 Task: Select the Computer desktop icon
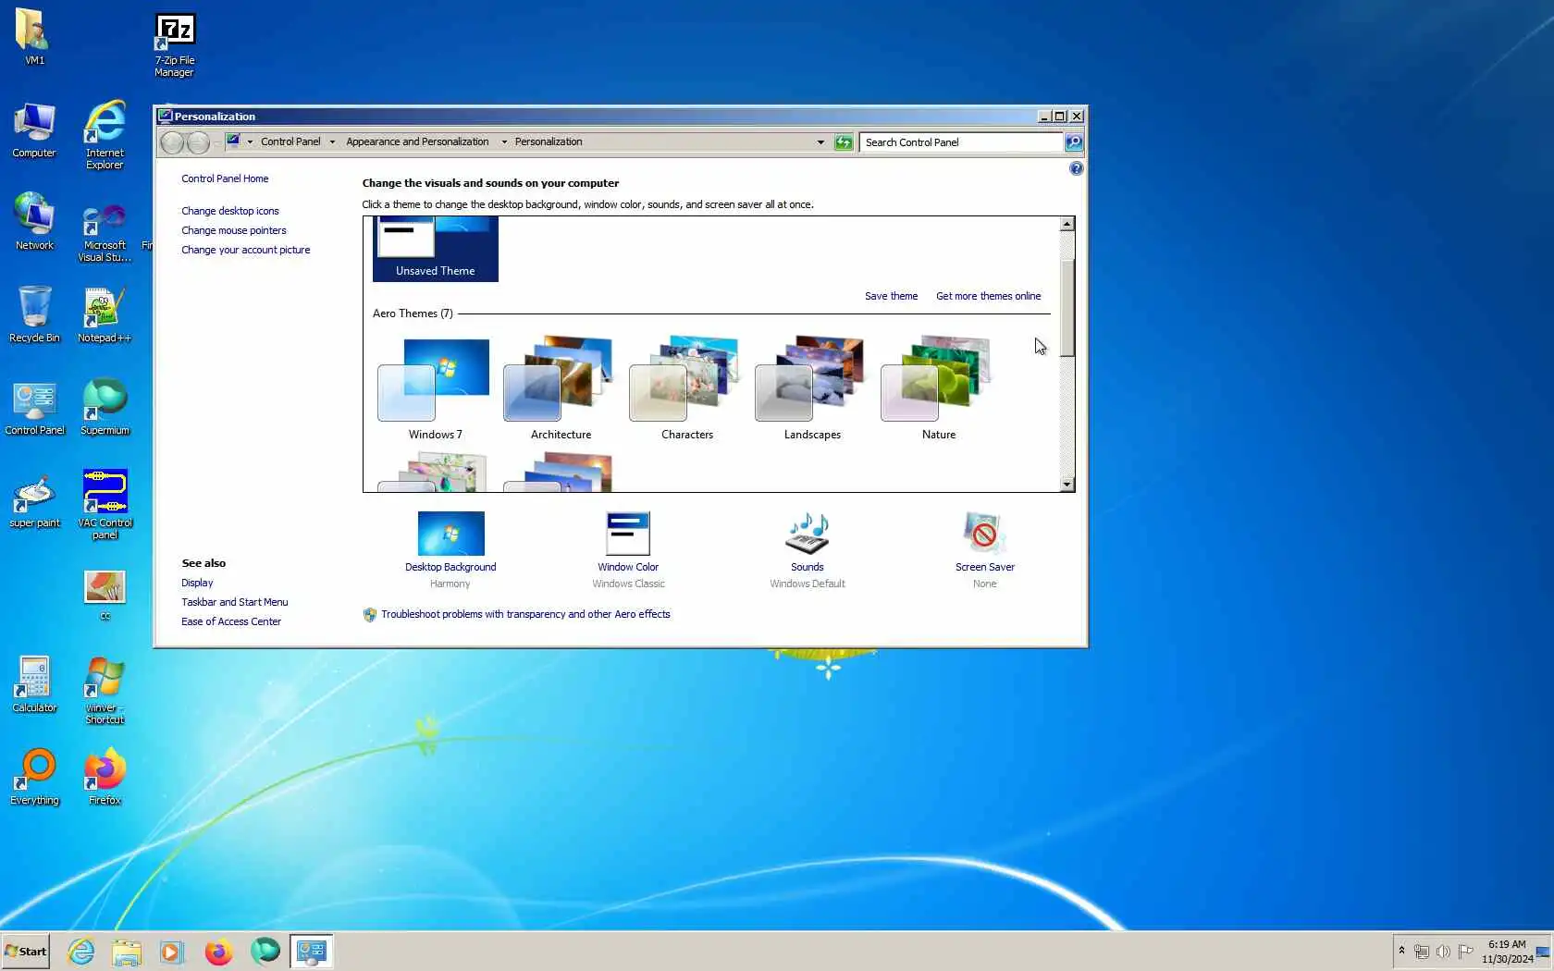coord(34,130)
